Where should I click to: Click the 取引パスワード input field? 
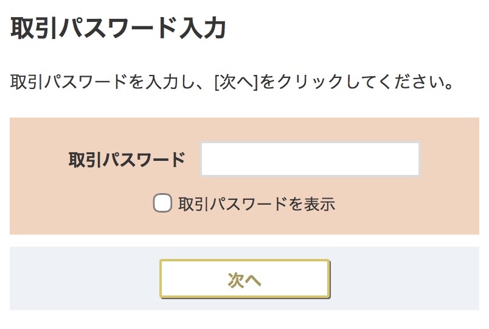(310, 160)
